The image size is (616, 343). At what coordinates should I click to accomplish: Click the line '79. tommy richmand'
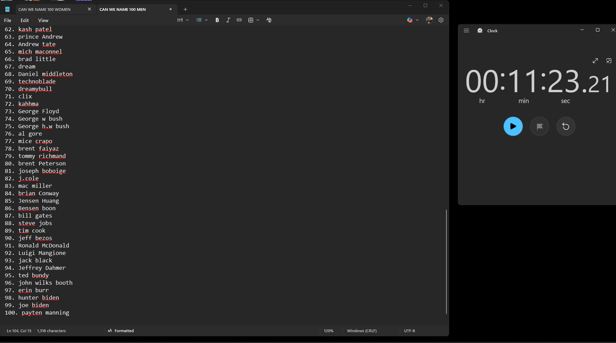coord(35,156)
